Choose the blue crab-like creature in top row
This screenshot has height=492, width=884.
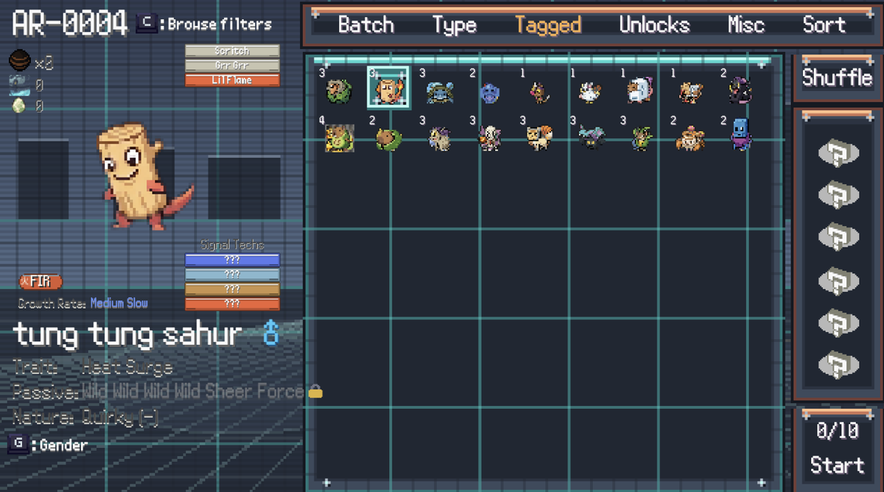click(x=439, y=91)
